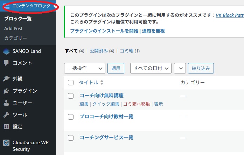Expand the すべての日付 date filter dropdown

[151, 68]
